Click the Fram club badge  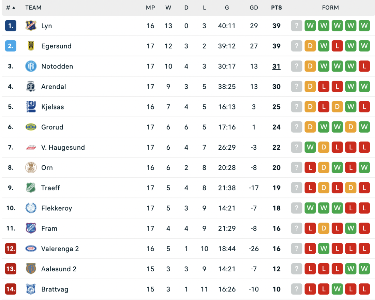tap(31, 228)
